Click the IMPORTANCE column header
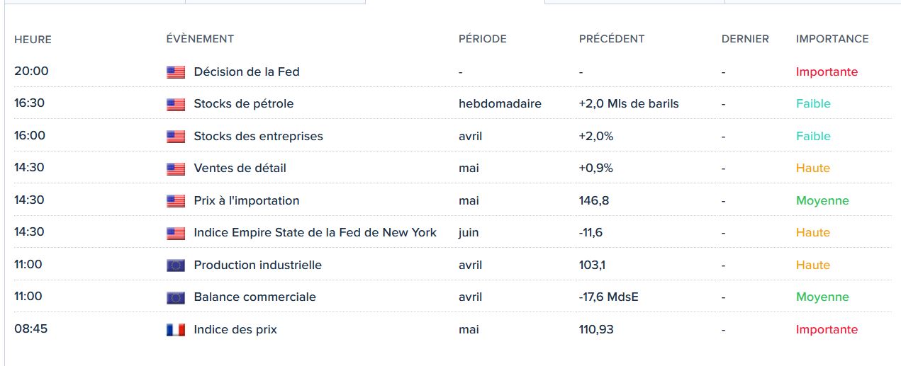This screenshot has height=366, width=901. pos(832,39)
